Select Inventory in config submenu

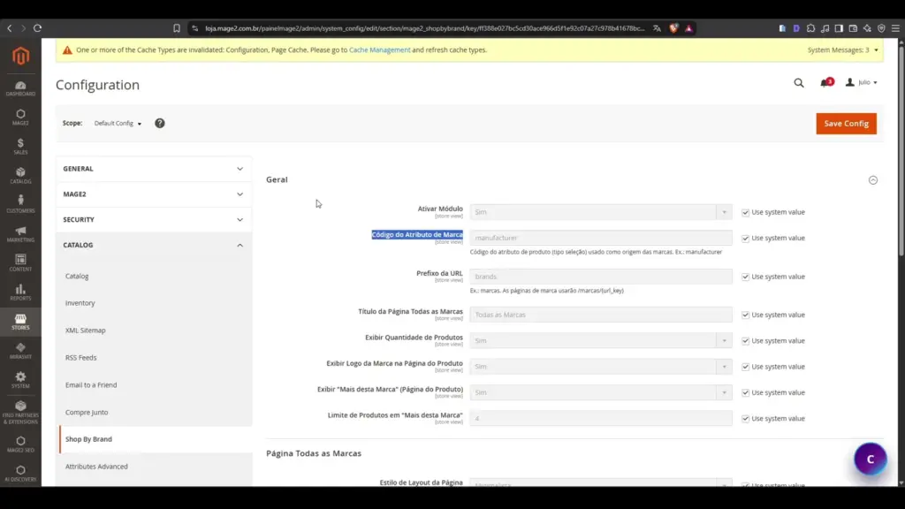(80, 303)
